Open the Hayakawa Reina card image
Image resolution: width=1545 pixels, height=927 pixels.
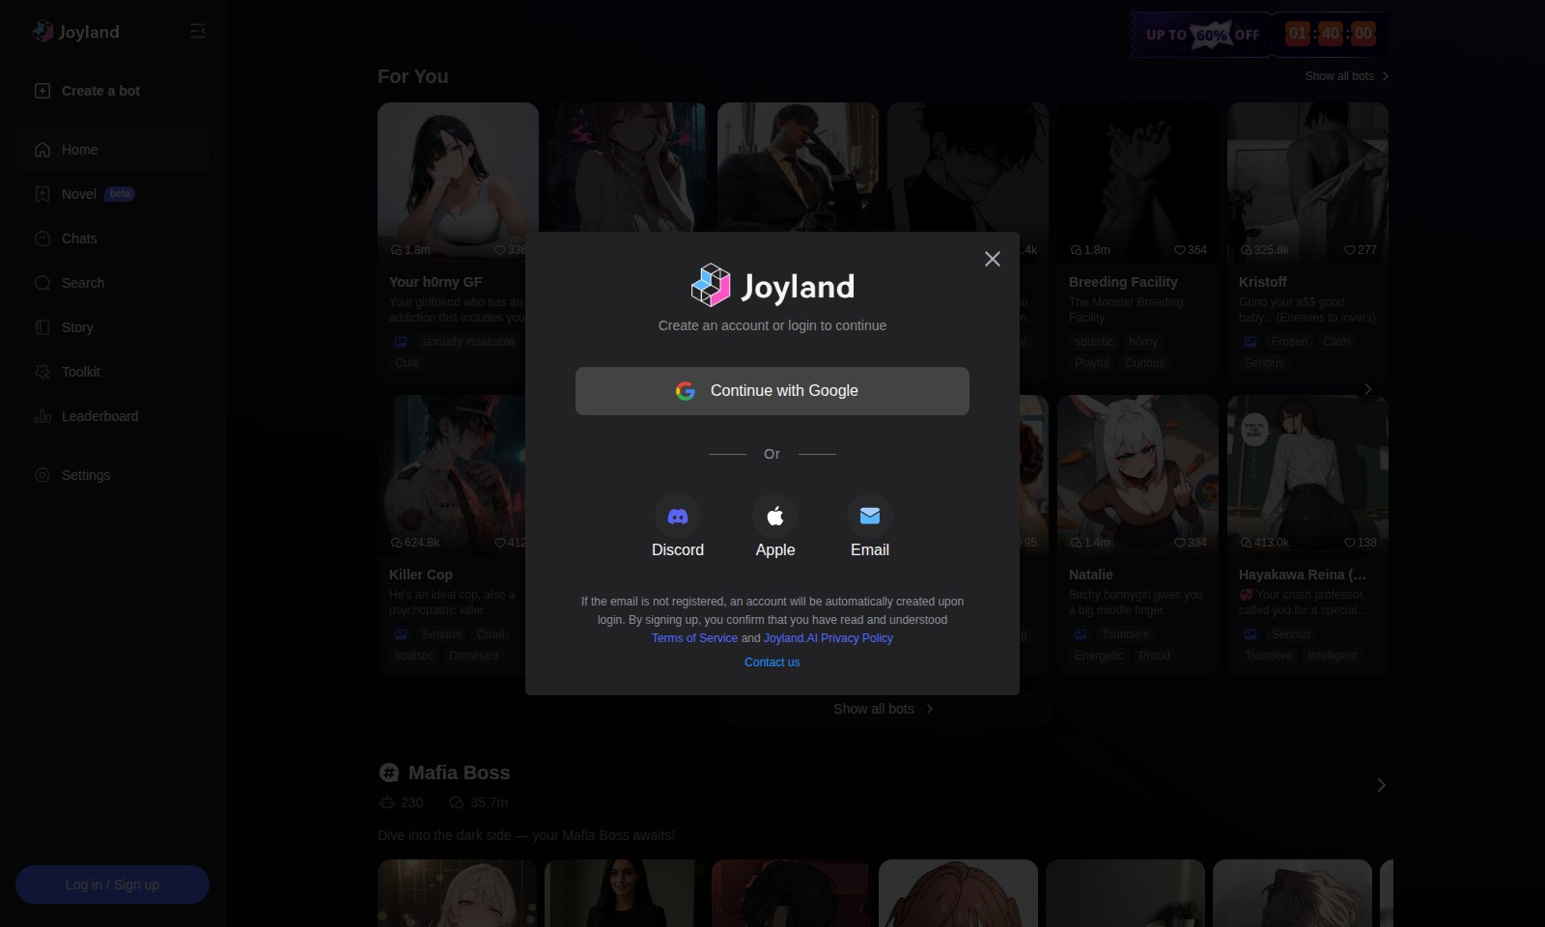[x=1307, y=474]
